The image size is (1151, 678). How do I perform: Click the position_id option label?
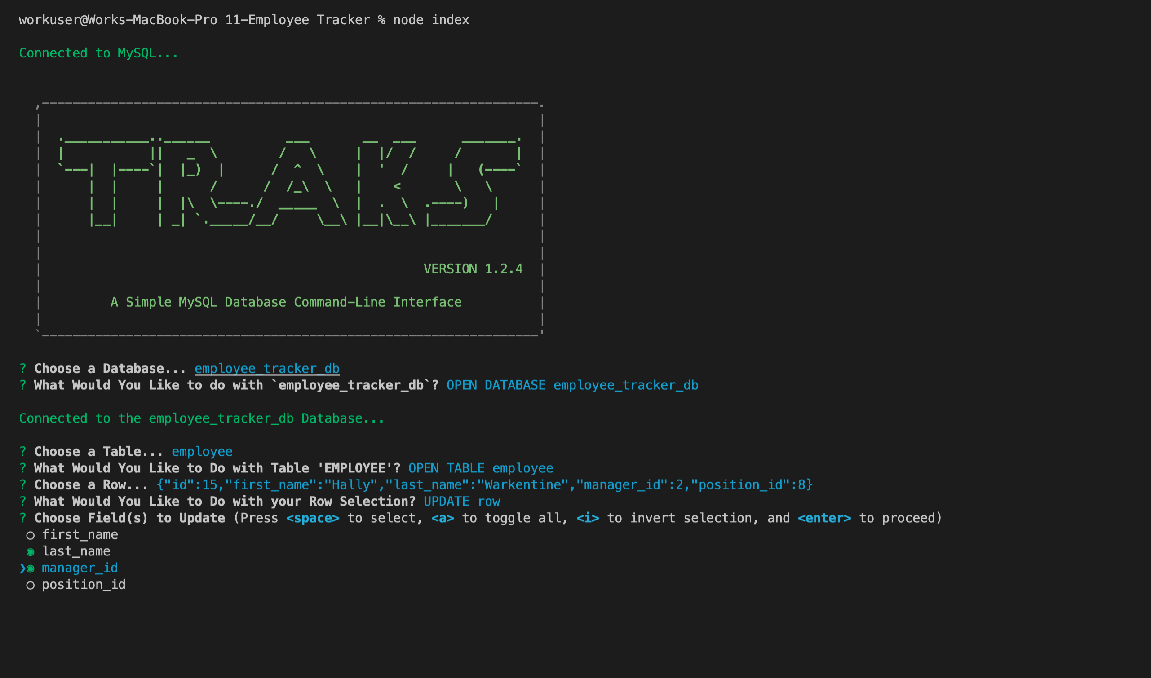pyautogui.click(x=84, y=584)
